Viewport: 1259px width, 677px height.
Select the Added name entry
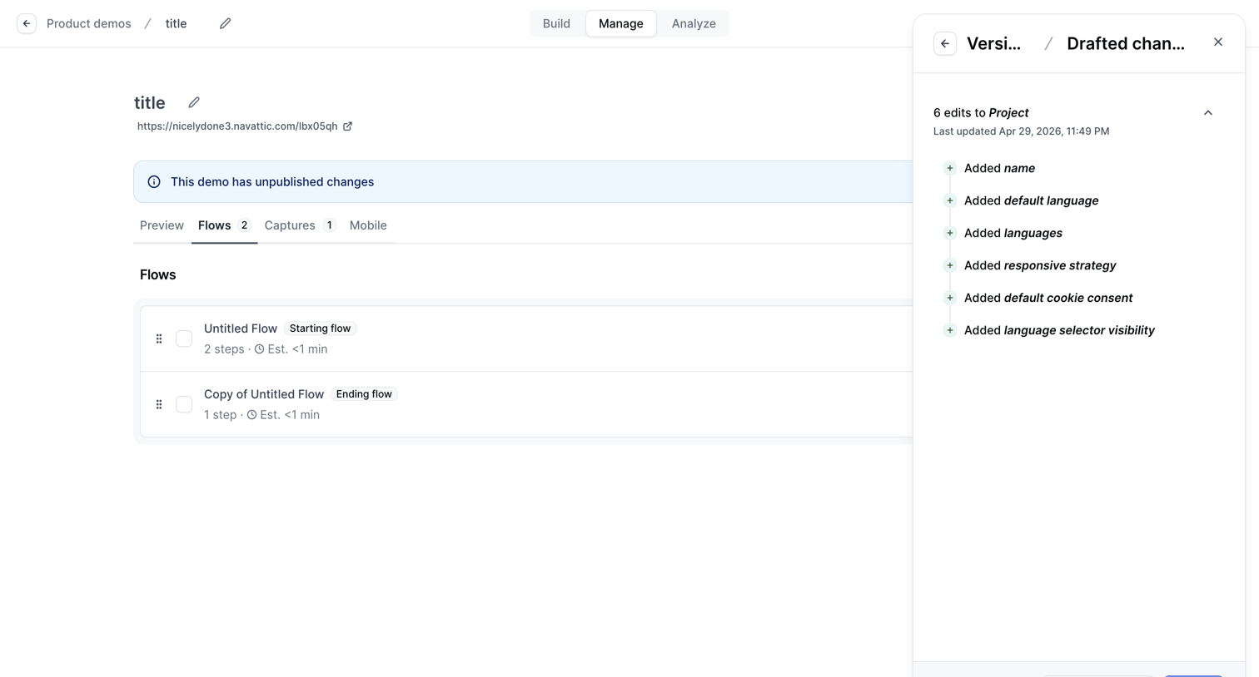pos(999,168)
